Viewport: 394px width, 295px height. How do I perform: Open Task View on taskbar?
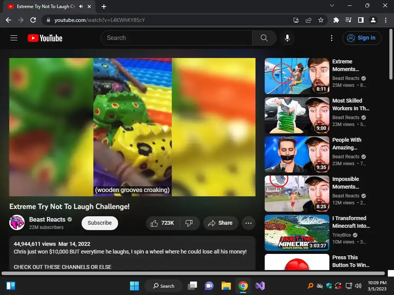click(192, 286)
